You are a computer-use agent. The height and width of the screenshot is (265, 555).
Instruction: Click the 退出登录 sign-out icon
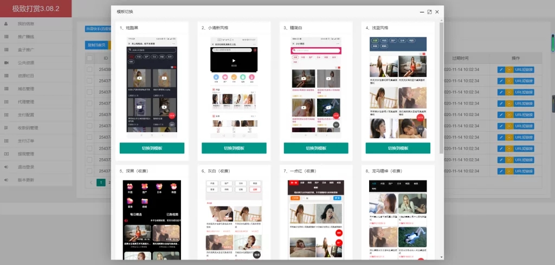pos(7,167)
